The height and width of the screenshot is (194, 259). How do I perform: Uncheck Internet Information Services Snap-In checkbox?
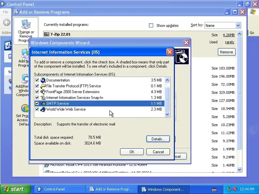click(x=37, y=98)
